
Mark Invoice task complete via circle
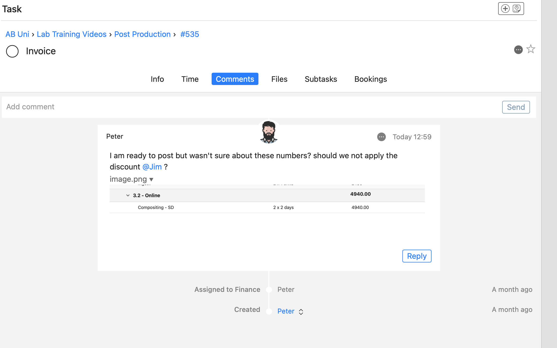click(x=12, y=51)
